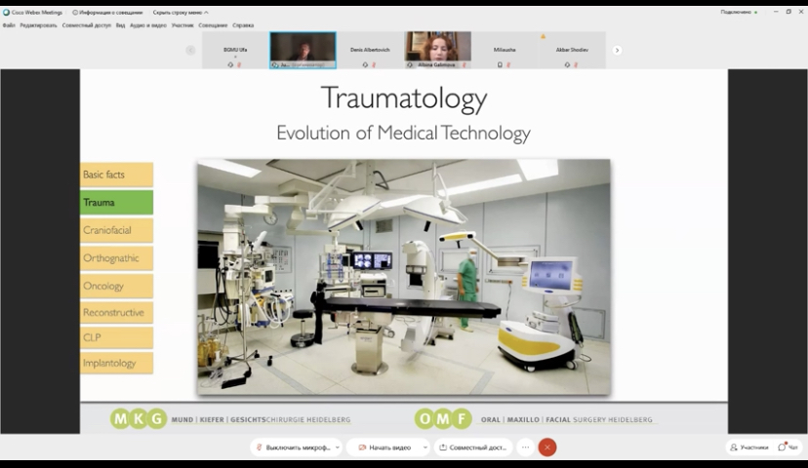Open the File menu

pos(9,25)
